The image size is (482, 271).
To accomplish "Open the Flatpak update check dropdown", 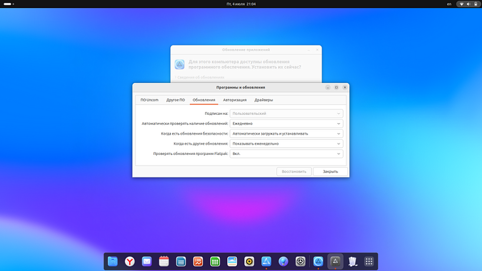I will click(x=286, y=154).
